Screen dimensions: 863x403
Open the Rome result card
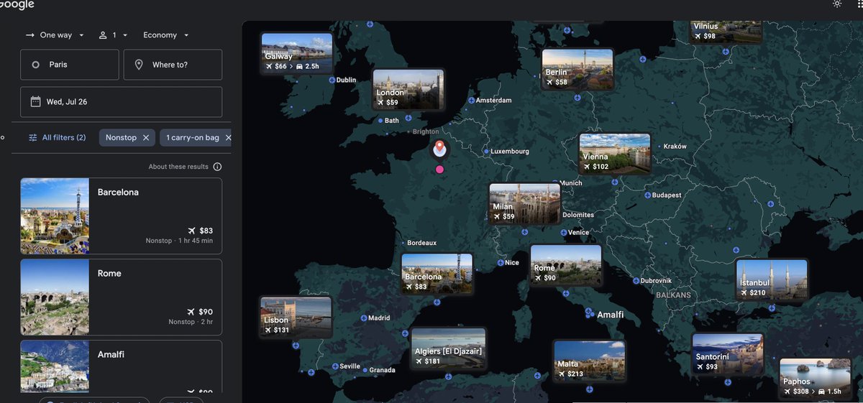[122, 297]
